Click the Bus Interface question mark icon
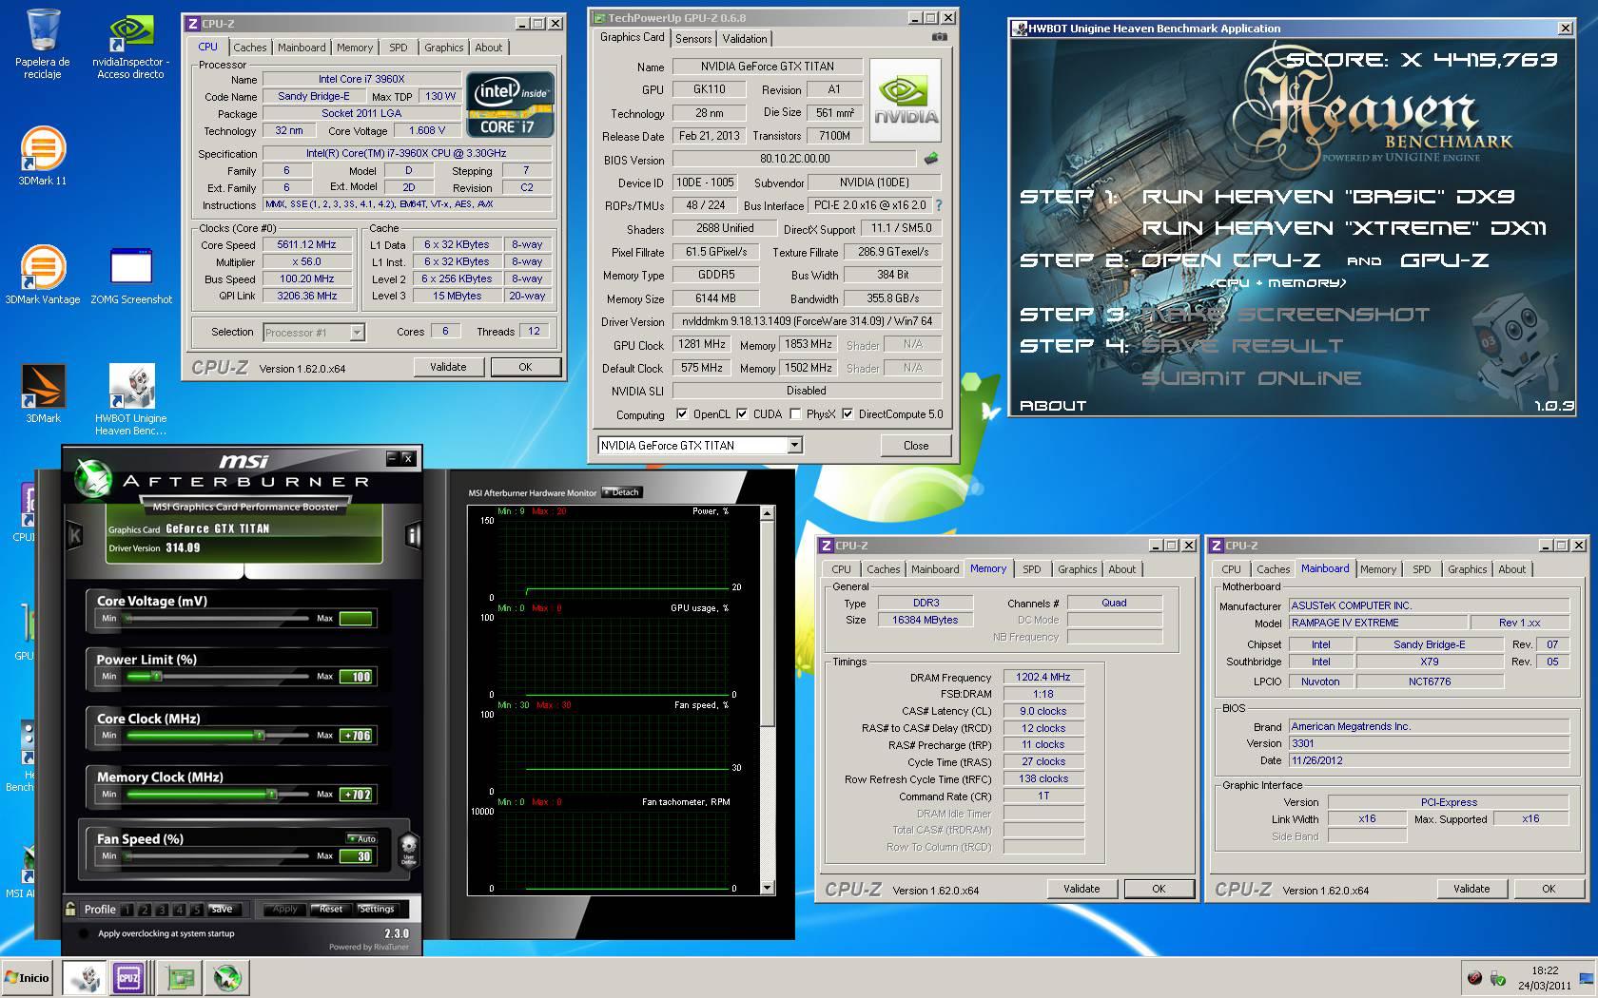Viewport: 1598px width, 998px height. pyautogui.click(x=939, y=205)
